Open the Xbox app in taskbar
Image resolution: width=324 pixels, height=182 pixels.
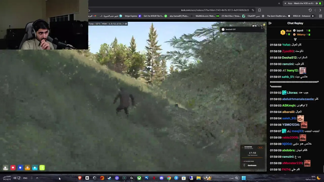coord(139,178)
